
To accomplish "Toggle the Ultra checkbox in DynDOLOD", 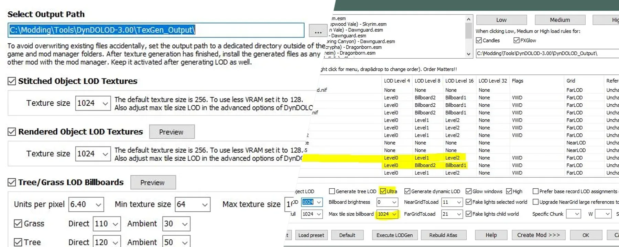I will (x=383, y=191).
